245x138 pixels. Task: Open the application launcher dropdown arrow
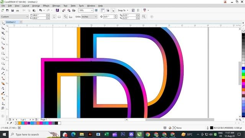click(x=148, y=10)
